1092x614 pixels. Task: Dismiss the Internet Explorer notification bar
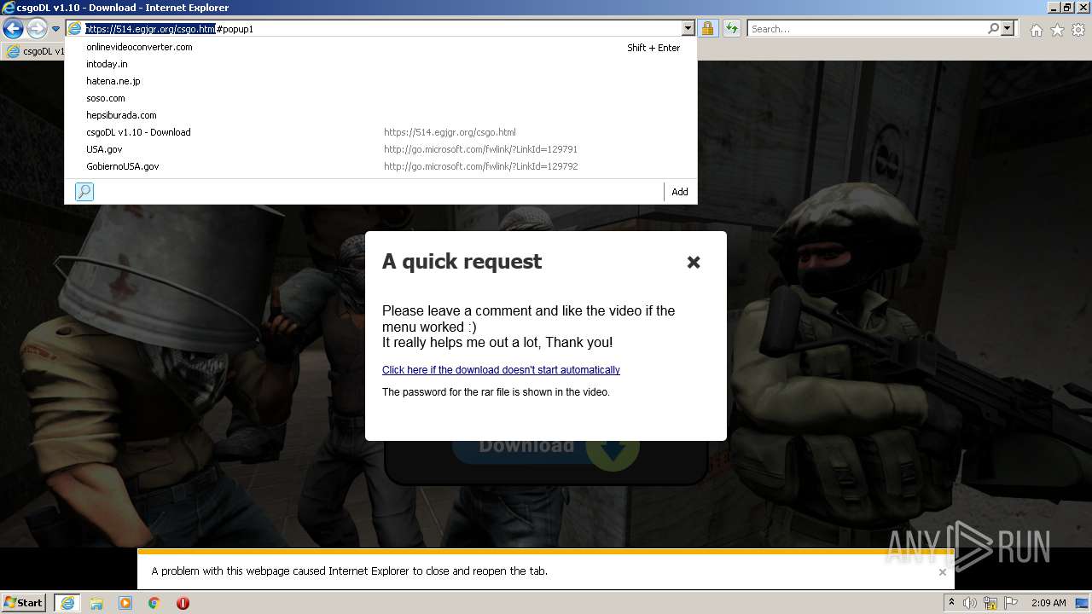click(943, 572)
